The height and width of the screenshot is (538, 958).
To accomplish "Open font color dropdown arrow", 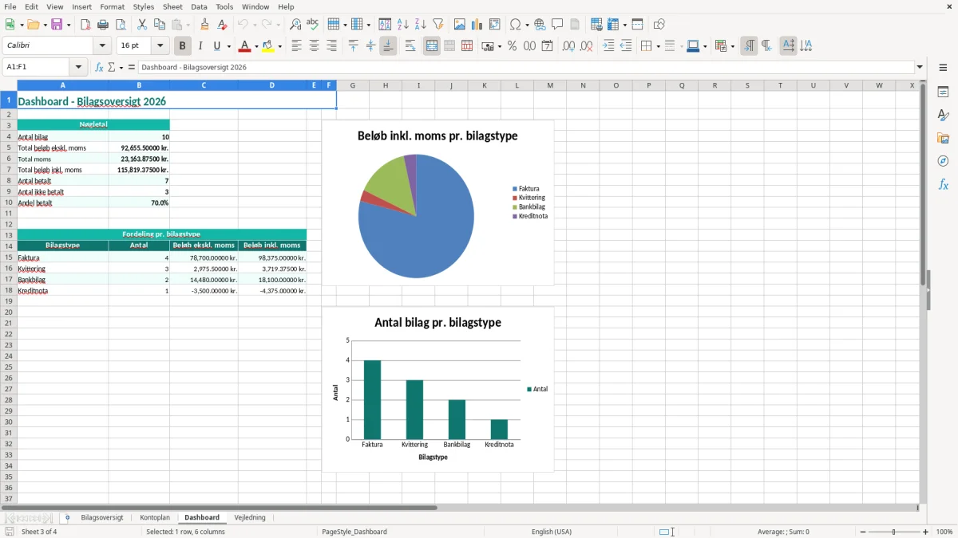I will tap(256, 46).
